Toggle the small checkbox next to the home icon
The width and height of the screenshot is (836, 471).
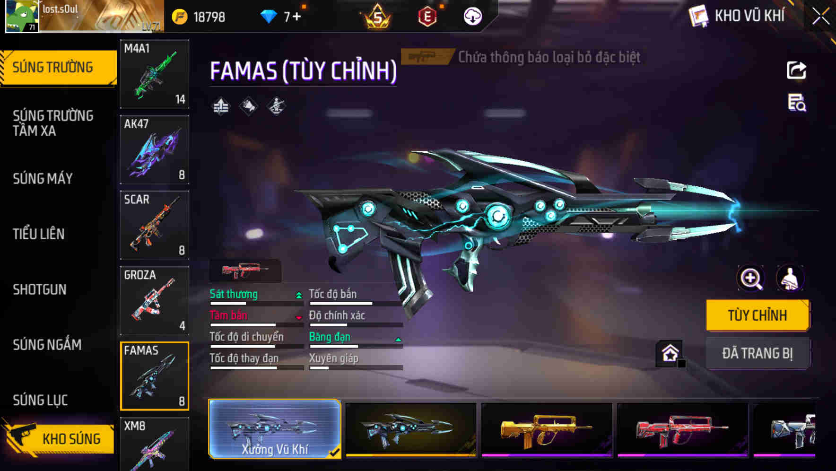click(x=682, y=363)
